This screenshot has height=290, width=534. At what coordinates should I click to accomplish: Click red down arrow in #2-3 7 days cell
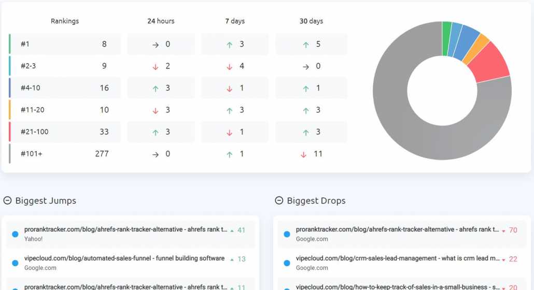coord(230,67)
